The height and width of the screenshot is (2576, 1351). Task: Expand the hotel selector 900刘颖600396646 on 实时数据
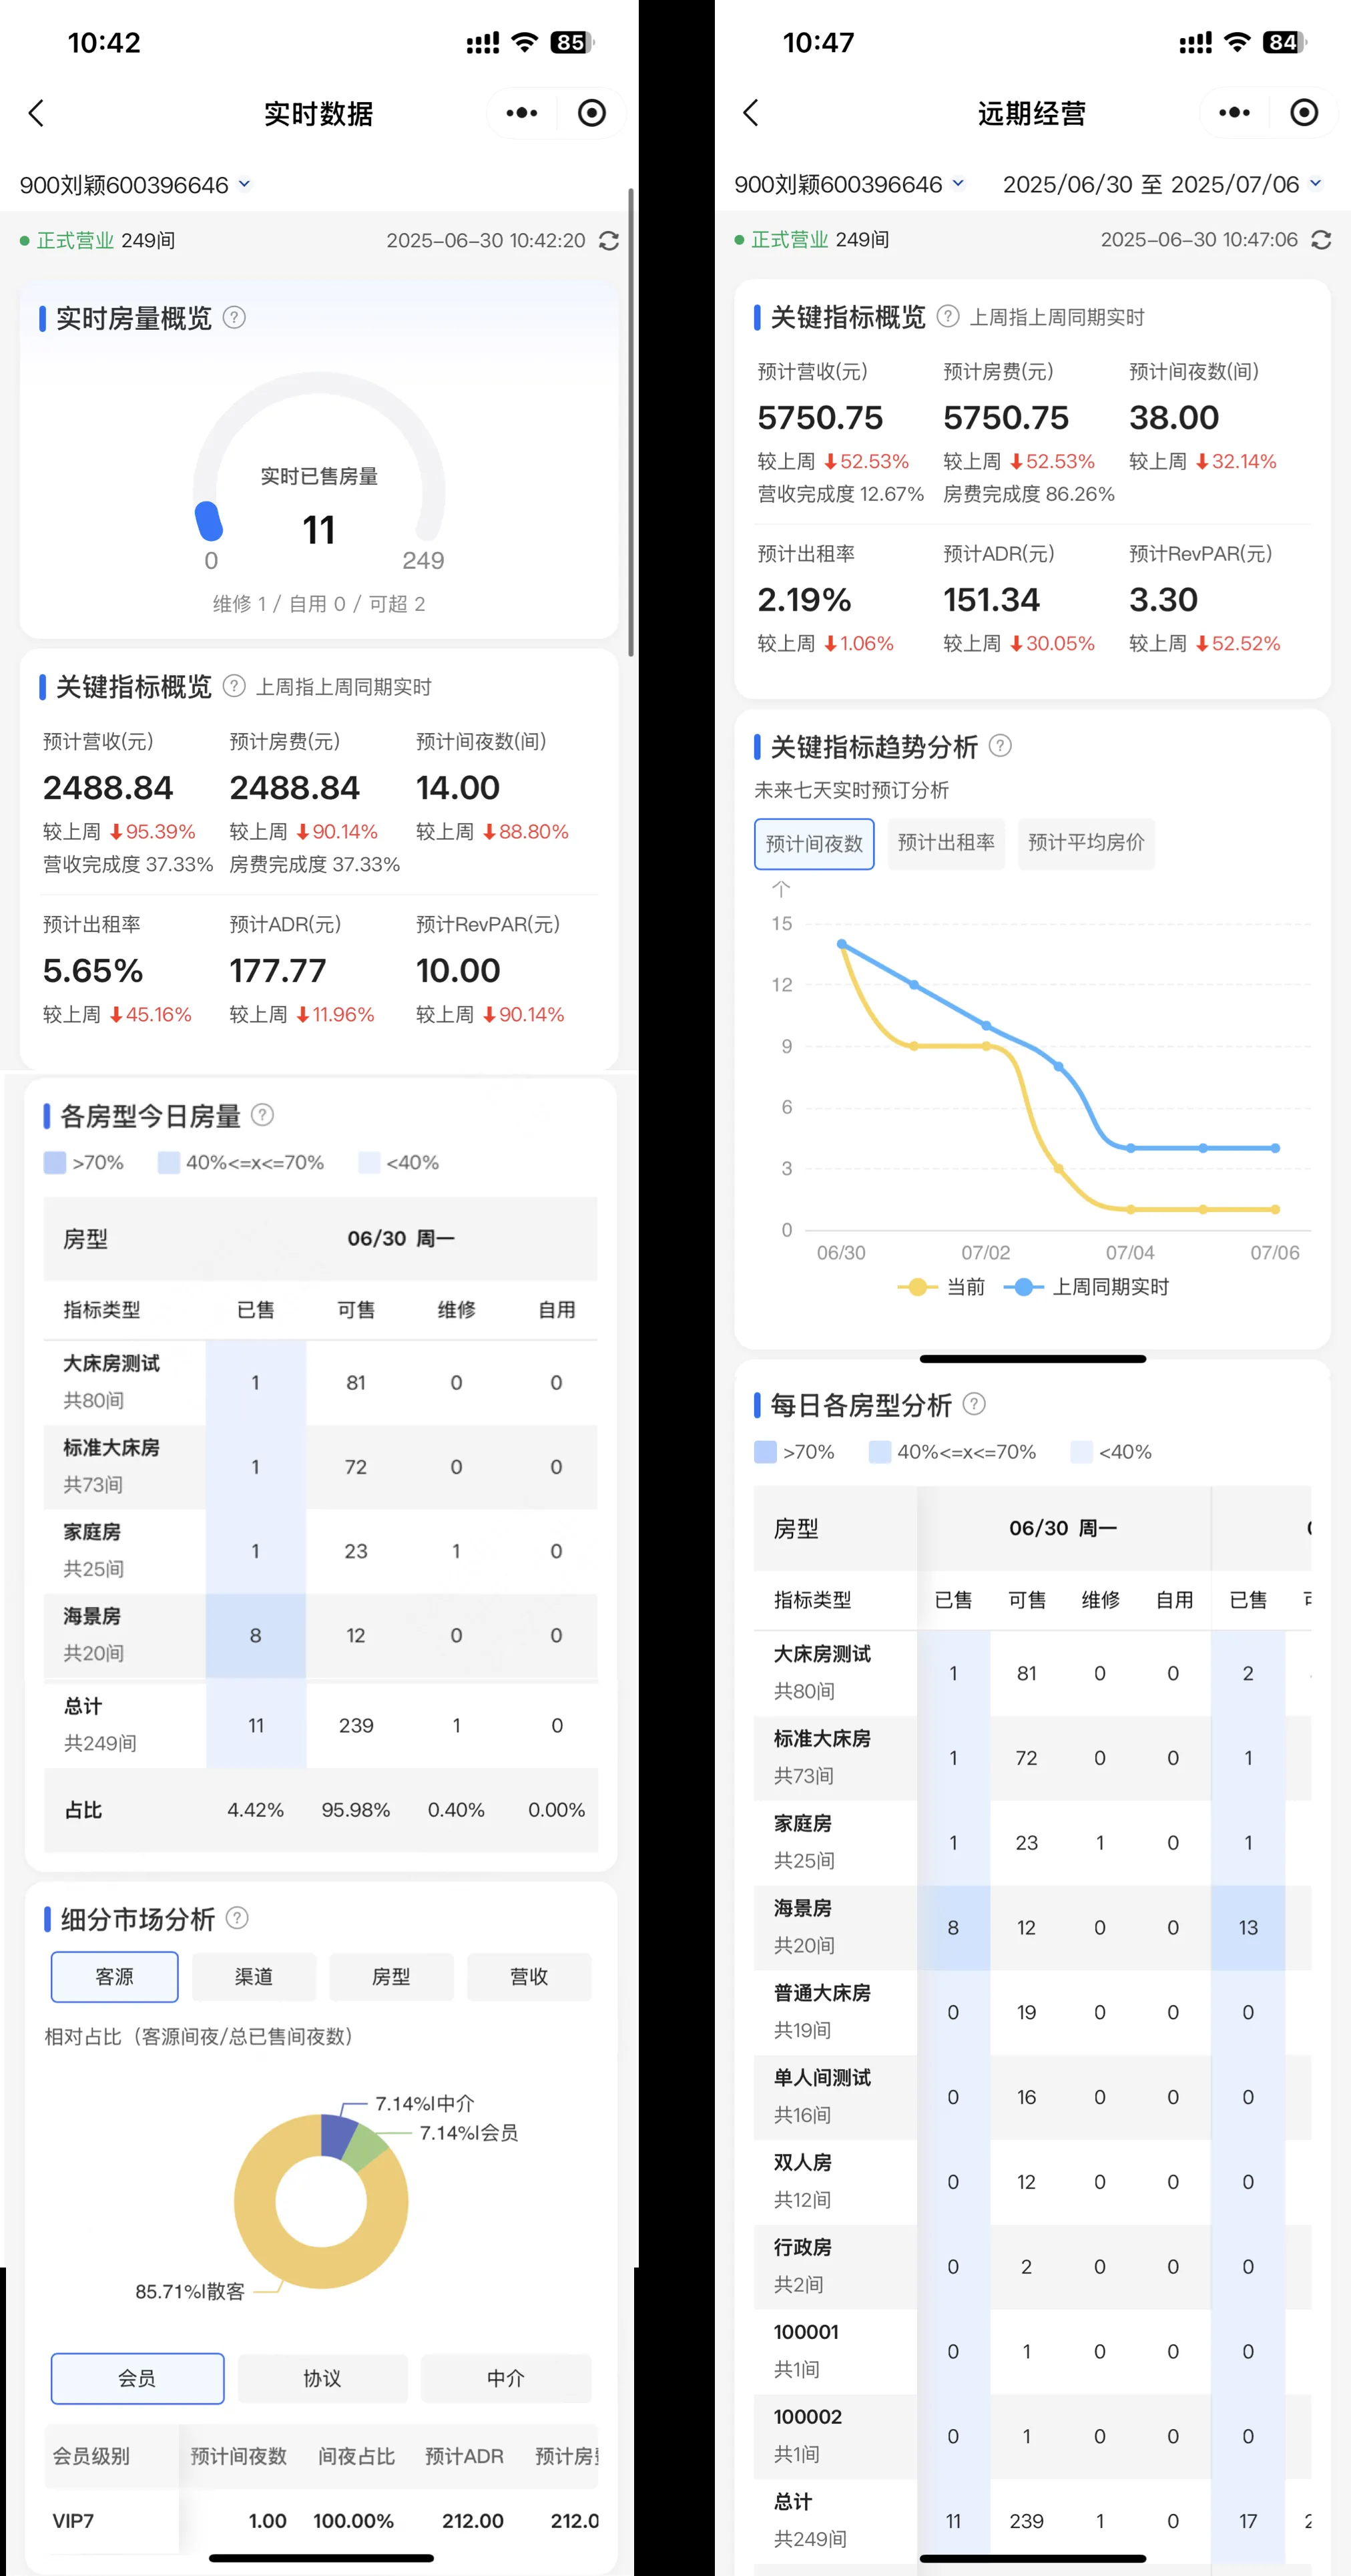pos(135,185)
